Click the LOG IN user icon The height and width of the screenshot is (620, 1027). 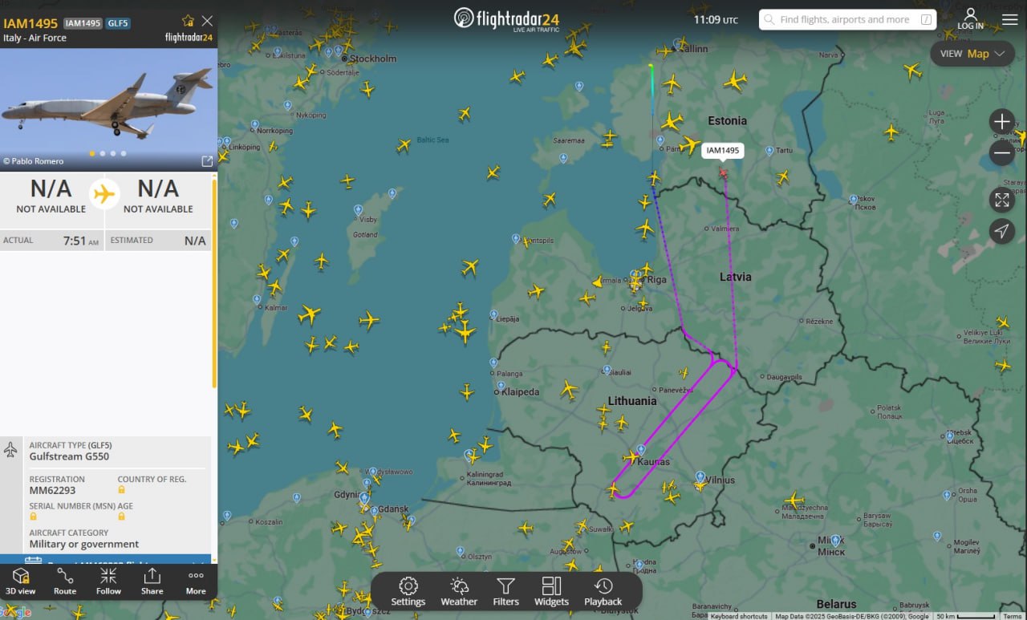970,19
